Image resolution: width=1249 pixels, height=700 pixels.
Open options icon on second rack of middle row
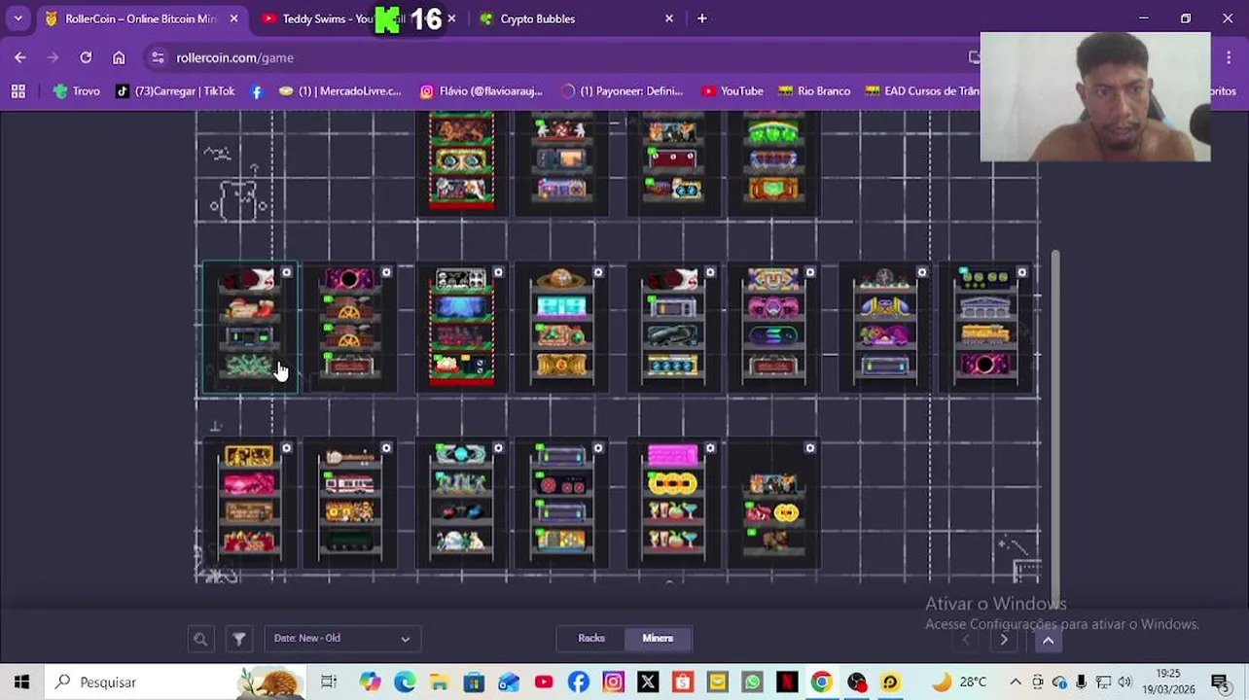click(x=386, y=273)
